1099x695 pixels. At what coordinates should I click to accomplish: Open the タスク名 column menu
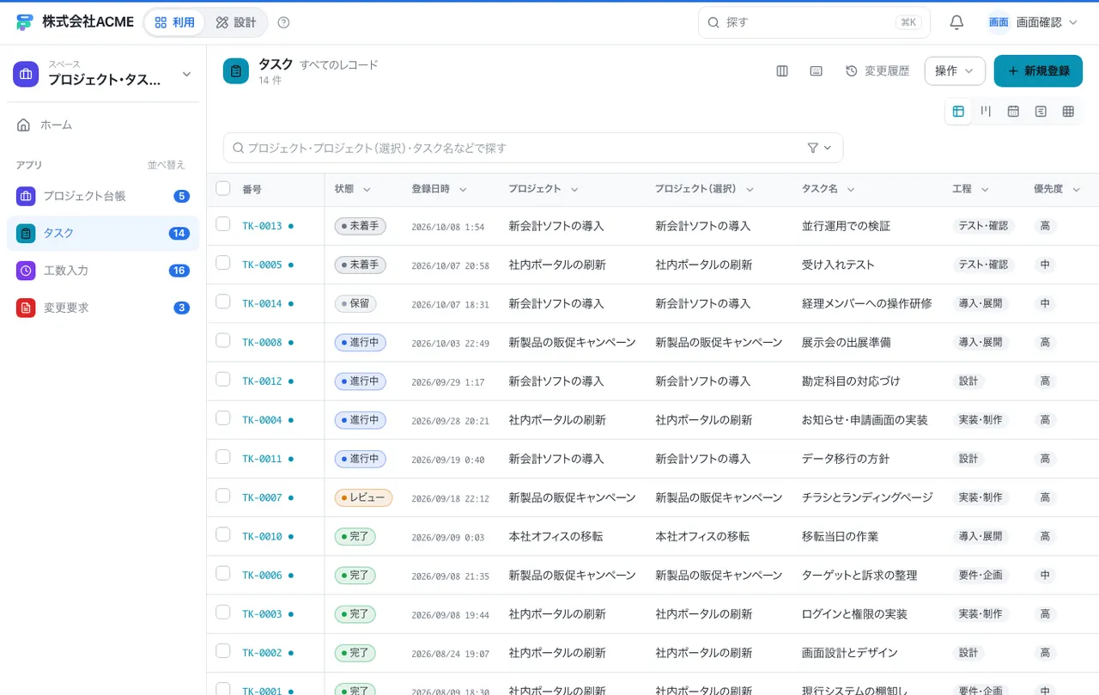(x=851, y=189)
